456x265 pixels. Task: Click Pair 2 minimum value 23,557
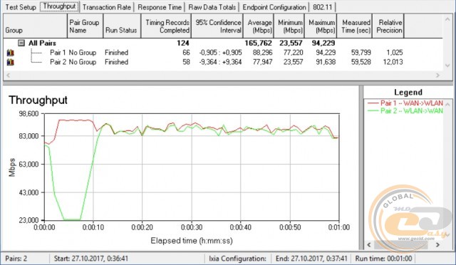click(x=293, y=62)
